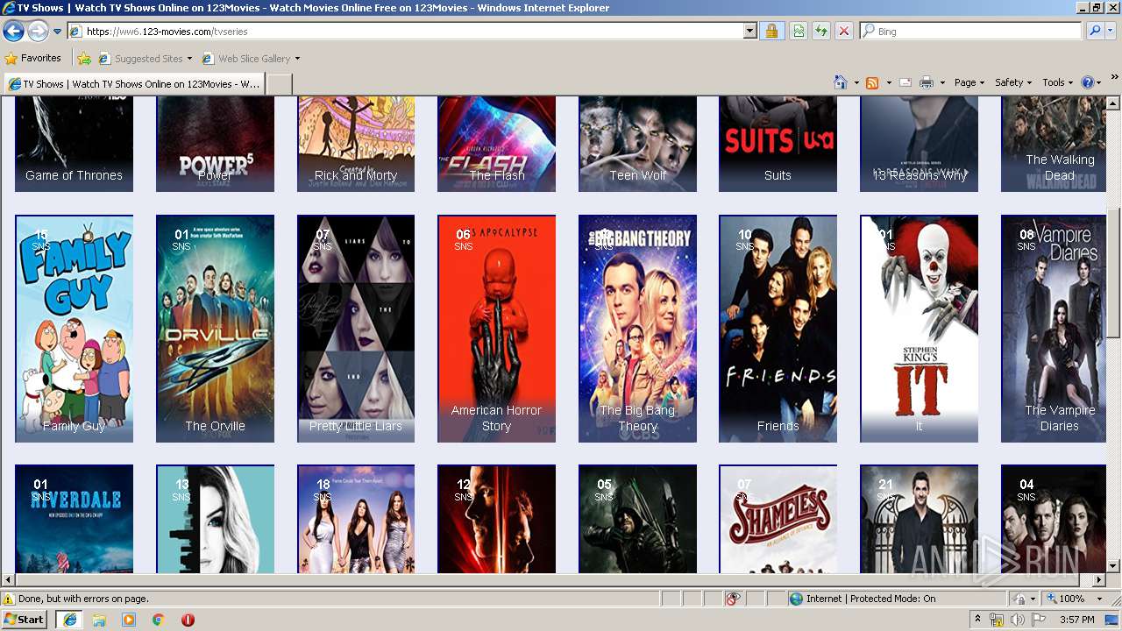Open the American Horror Story poster
Image resolution: width=1122 pixels, height=631 pixels.
[x=496, y=329]
